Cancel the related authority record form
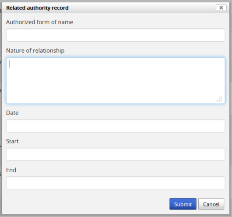232x217 pixels. click(211, 204)
